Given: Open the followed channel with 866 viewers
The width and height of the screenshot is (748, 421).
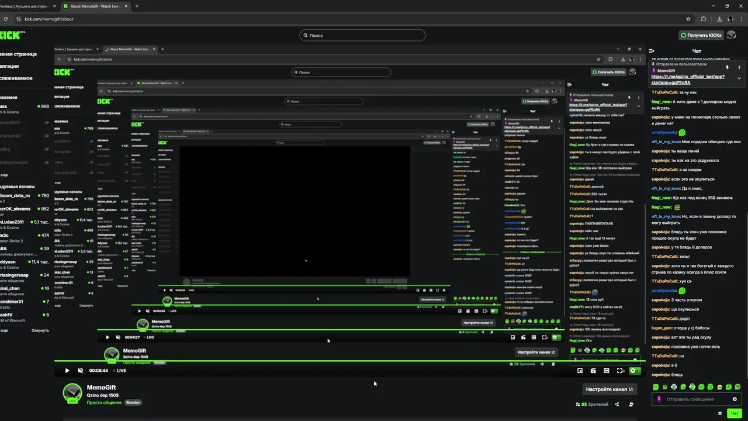Looking at the screenshot, I should tap(25, 109).
